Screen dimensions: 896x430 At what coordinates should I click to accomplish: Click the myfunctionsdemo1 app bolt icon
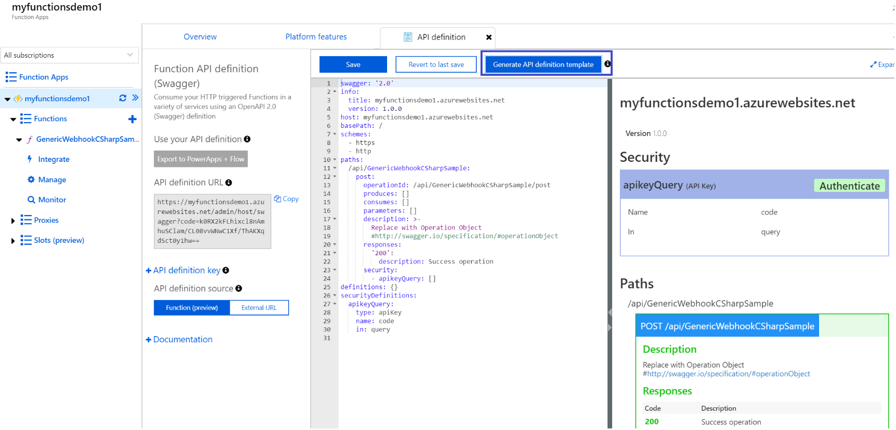(x=18, y=98)
